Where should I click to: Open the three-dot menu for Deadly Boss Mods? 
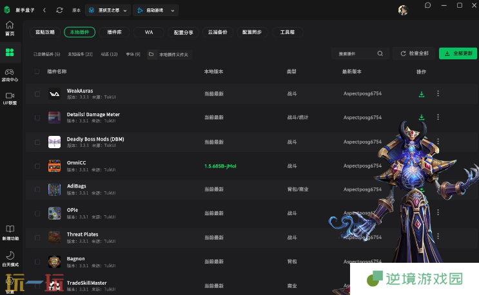[438, 141]
